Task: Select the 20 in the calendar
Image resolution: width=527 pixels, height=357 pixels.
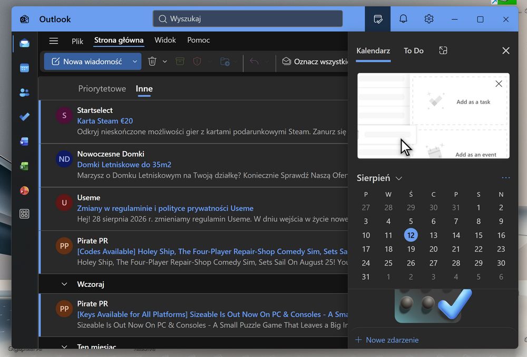Action: click(x=433, y=249)
